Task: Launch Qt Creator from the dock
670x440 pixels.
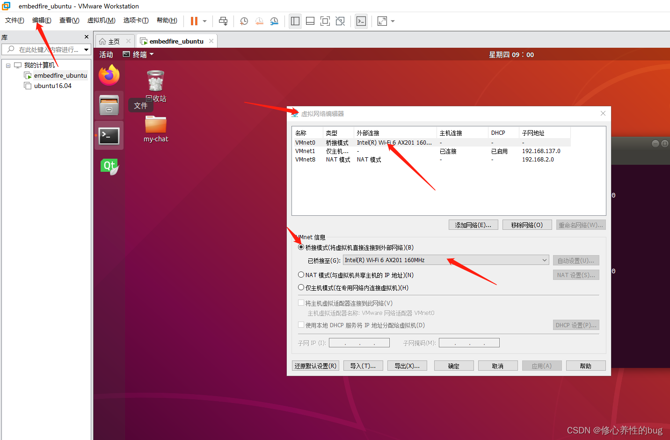Action: [109, 167]
